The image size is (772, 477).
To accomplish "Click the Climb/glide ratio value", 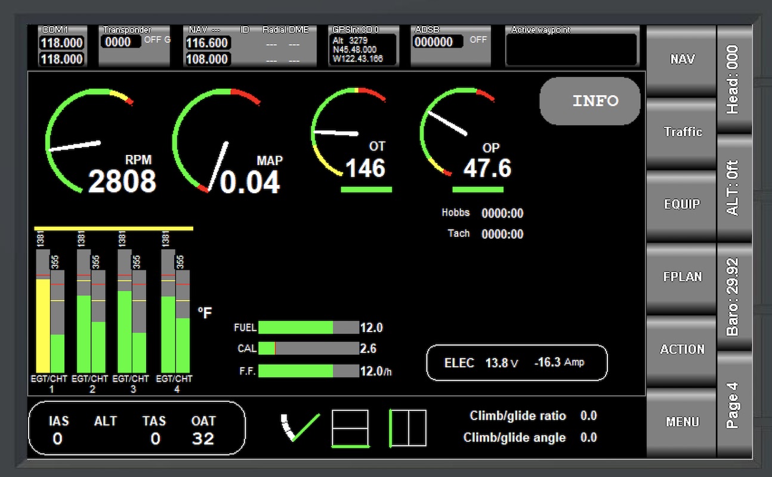I will point(588,416).
